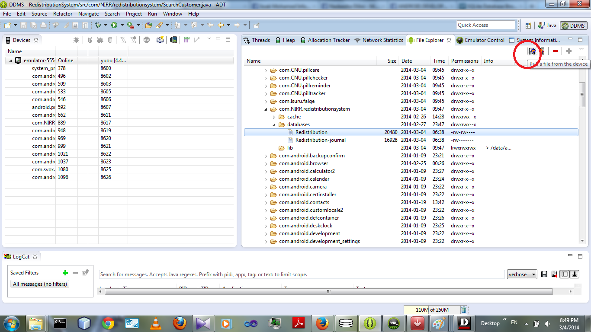Viewport: 591px width, 332px height.
Task: Switch to the Network Statistics tab
Action: 379,40
